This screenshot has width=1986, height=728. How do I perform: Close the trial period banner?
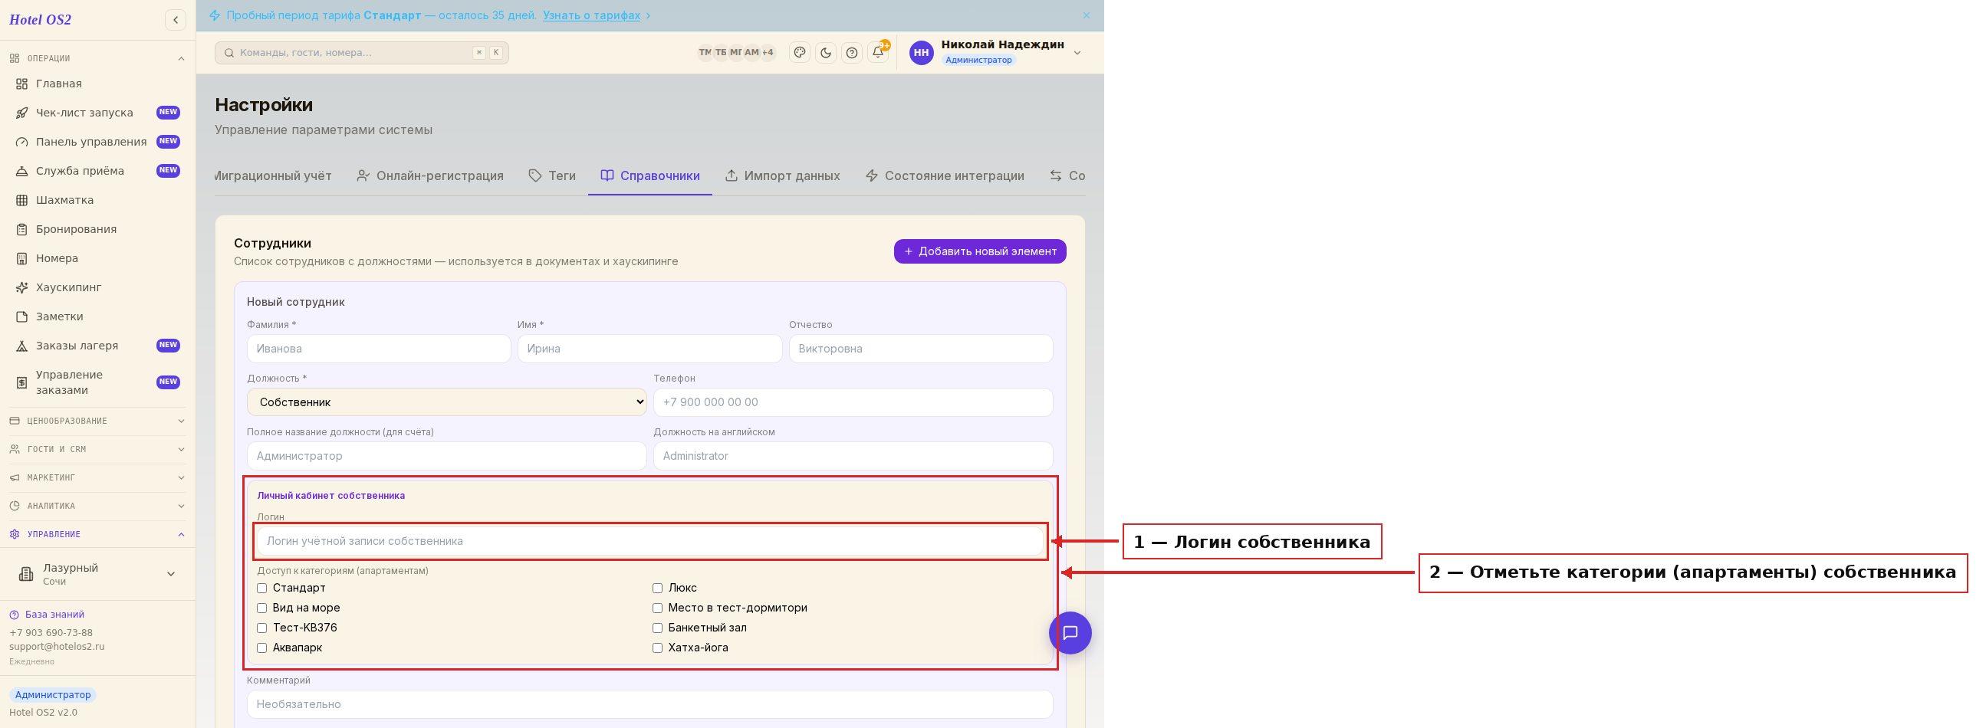(1087, 15)
